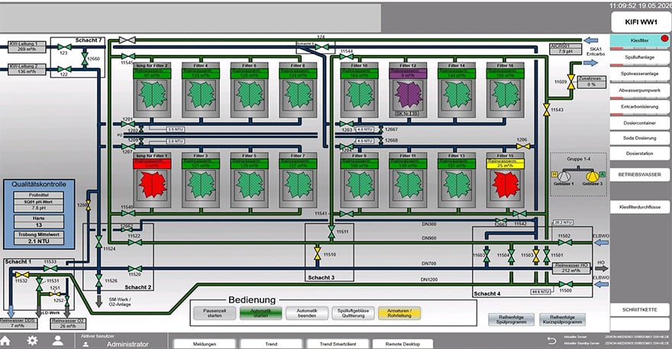Open the Soda Dosierung navigation tab

pyautogui.click(x=639, y=138)
